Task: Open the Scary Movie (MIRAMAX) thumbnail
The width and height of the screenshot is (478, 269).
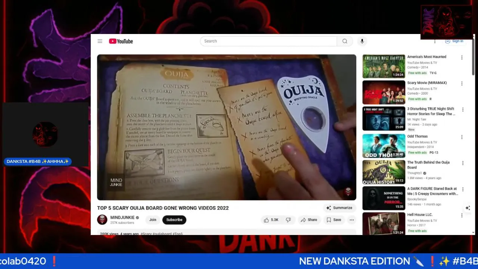Action: pos(384,92)
